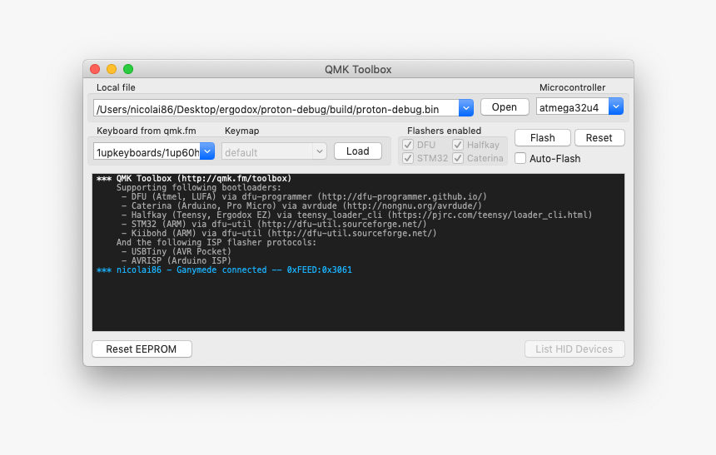Screen dimensions: 716x455
Task: Enable the Auto-Flash checkbox
Action: (520, 158)
